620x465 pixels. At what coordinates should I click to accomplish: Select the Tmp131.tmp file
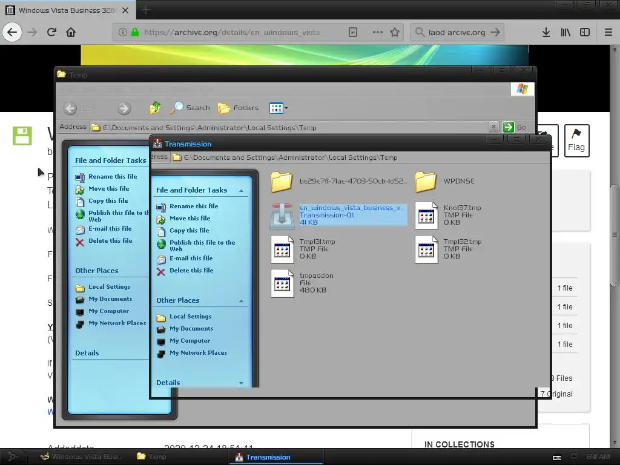[303, 249]
